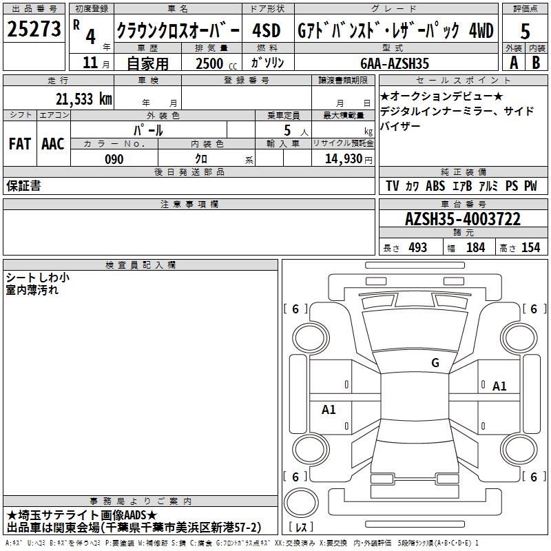This screenshot has width=551, height=551.
Task: Select the 車台番号 header
Action: point(463,204)
